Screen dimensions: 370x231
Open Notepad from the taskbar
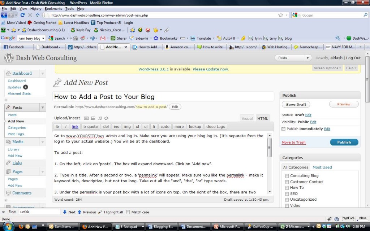(128, 227)
